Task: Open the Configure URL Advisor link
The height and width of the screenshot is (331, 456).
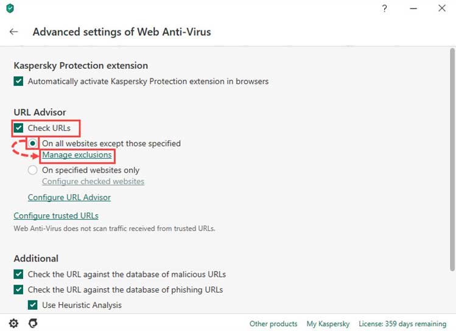Action: coord(69,197)
